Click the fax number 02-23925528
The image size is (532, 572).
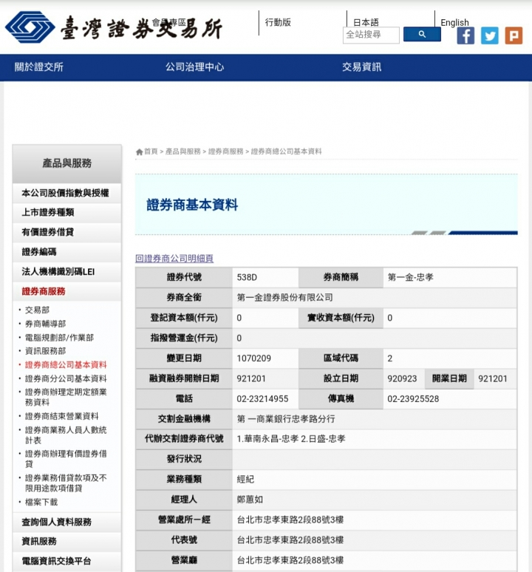(413, 399)
